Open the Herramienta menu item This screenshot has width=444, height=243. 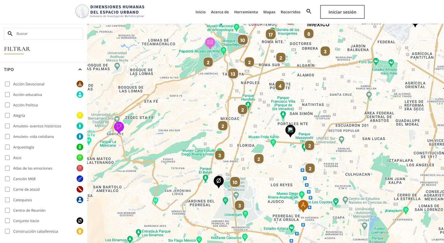pyautogui.click(x=246, y=12)
